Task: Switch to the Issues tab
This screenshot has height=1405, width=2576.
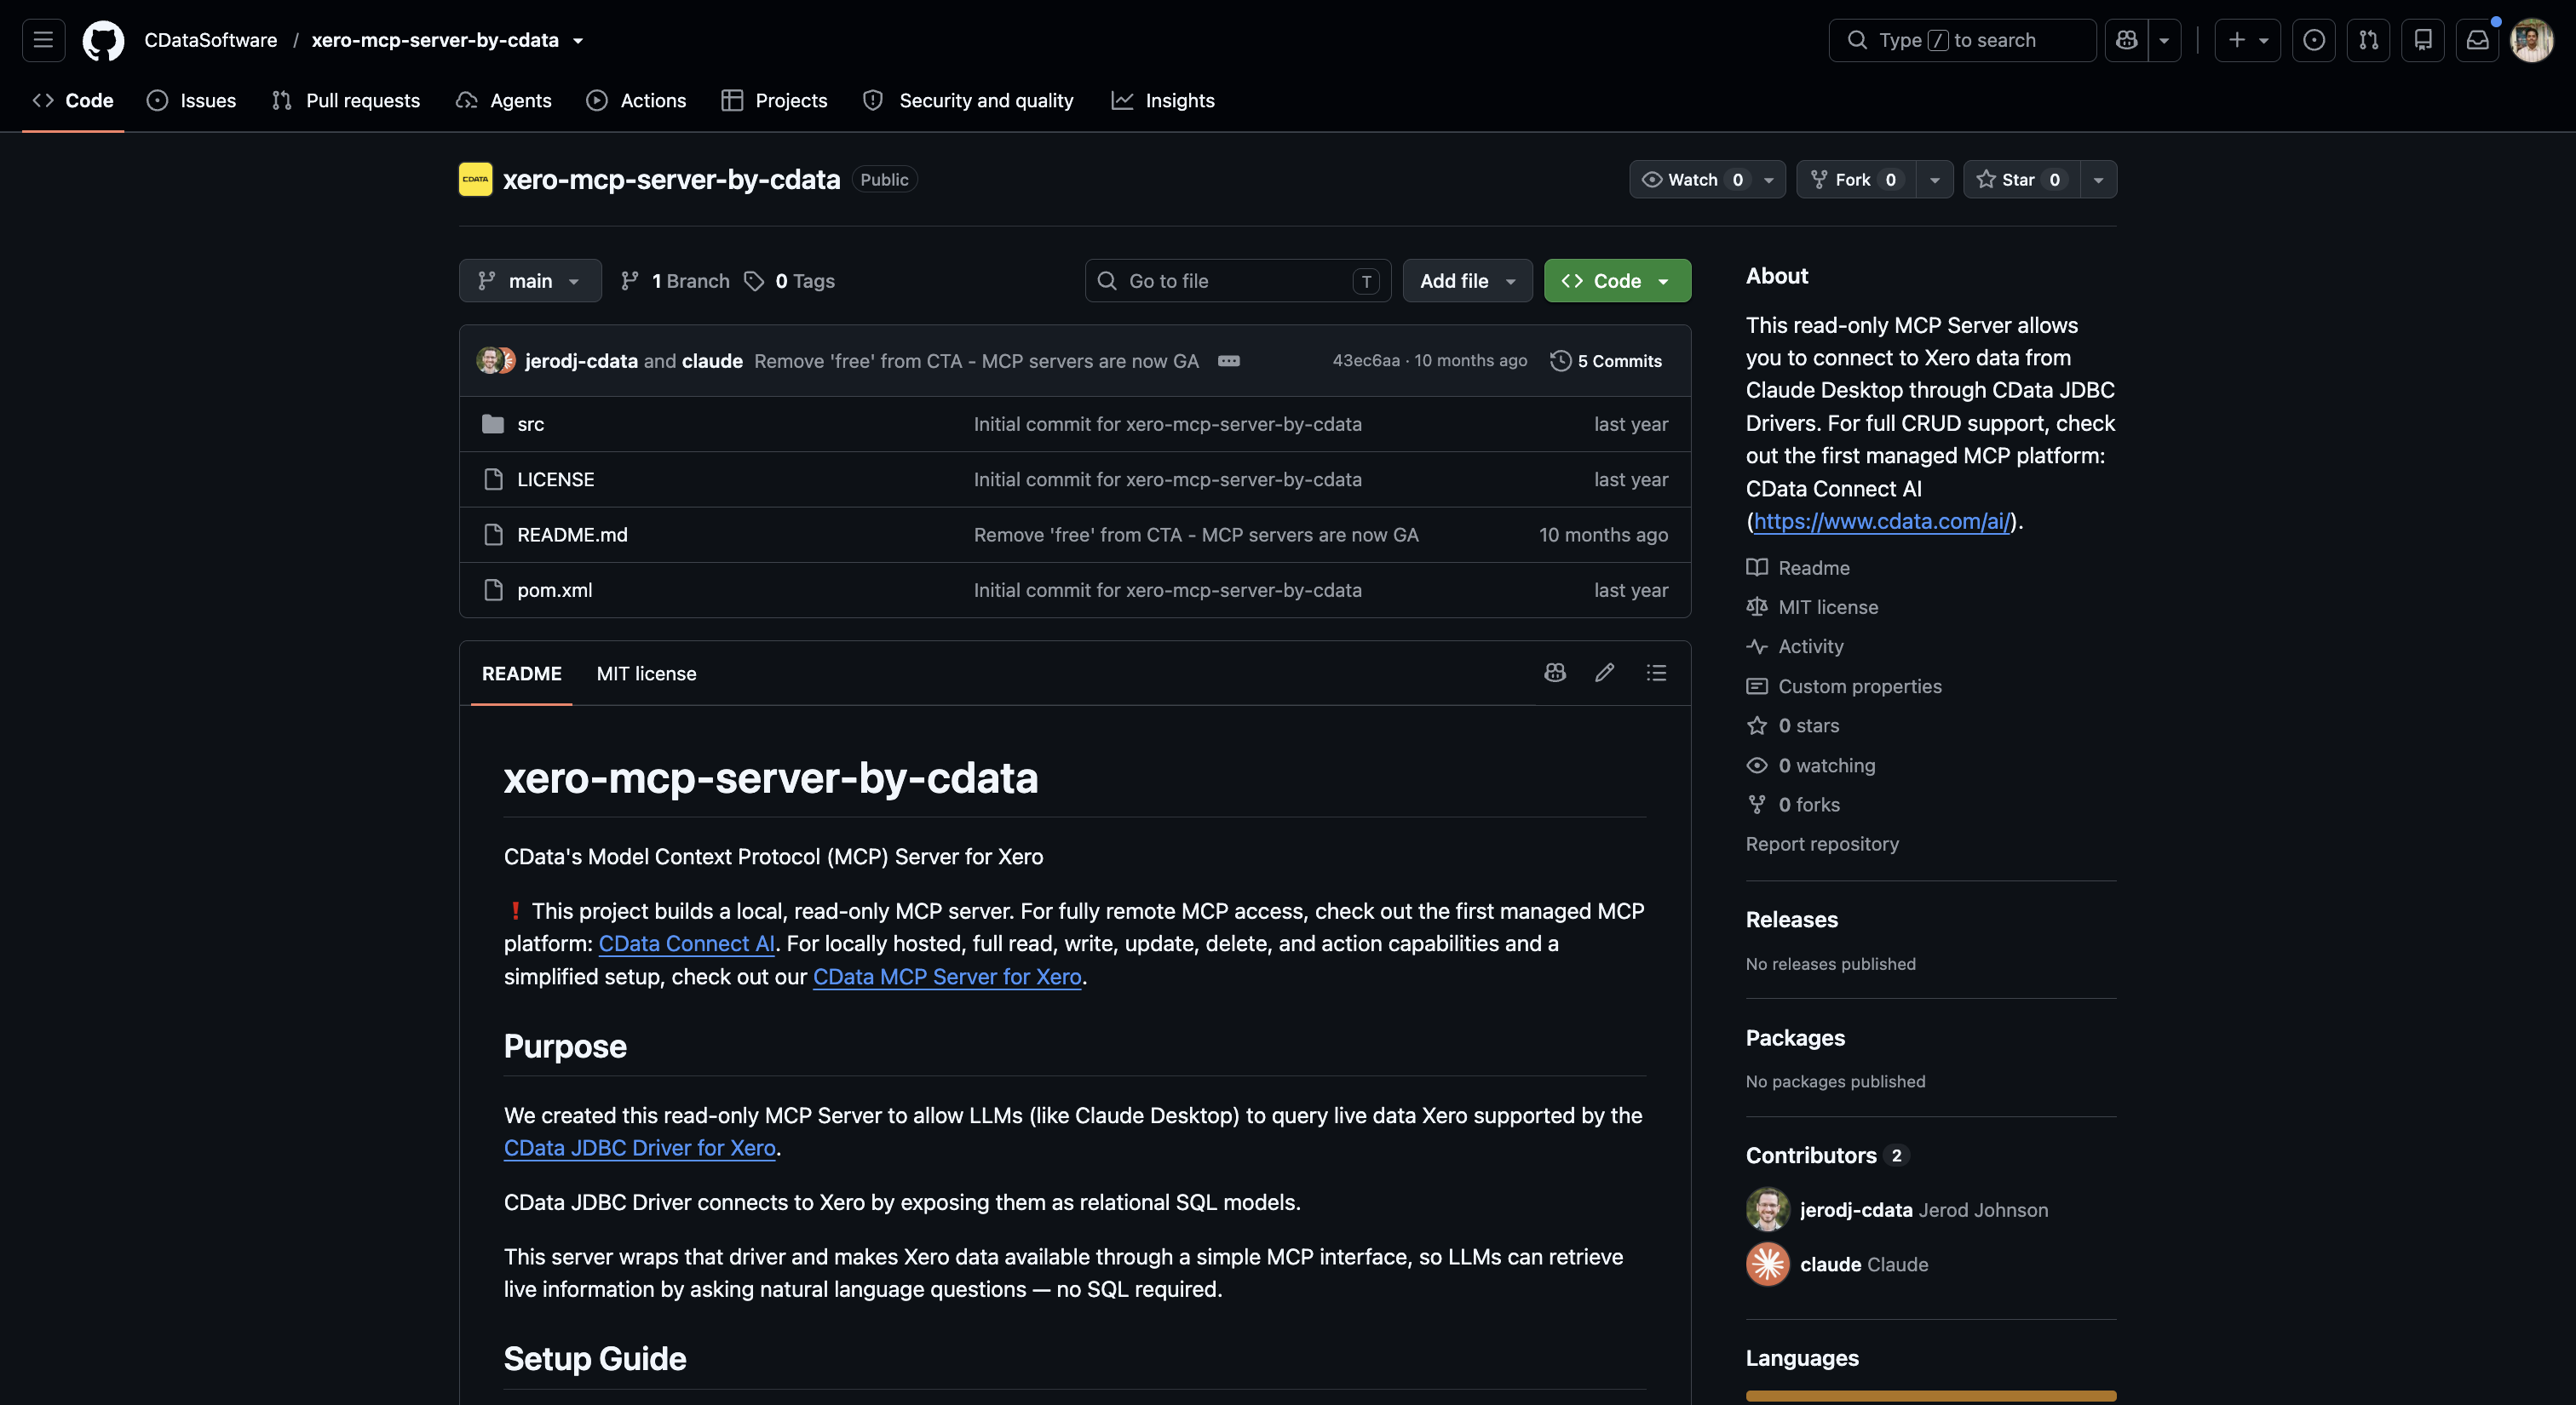Action: click(192, 100)
